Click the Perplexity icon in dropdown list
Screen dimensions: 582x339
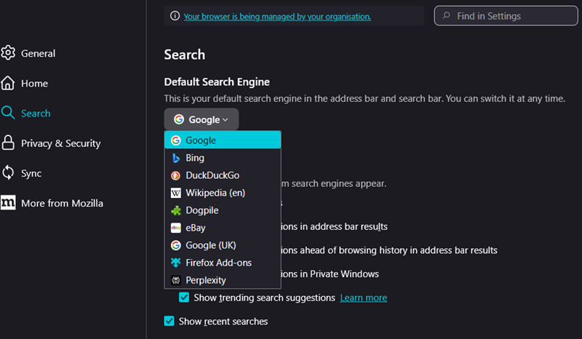[175, 280]
